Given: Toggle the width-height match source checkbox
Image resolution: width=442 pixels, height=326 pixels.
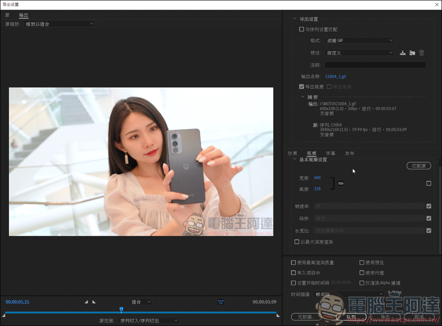Looking at the screenshot, I should pyautogui.click(x=429, y=183).
